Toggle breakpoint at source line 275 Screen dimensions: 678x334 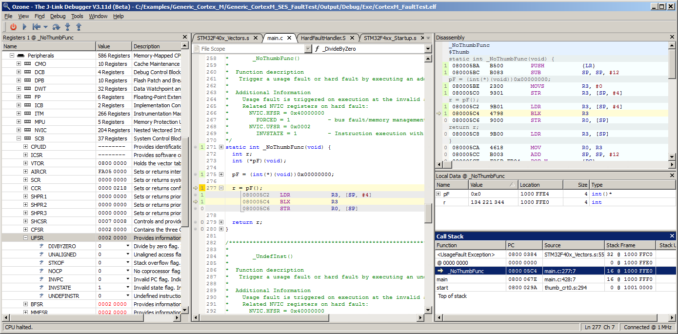[x=196, y=174]
